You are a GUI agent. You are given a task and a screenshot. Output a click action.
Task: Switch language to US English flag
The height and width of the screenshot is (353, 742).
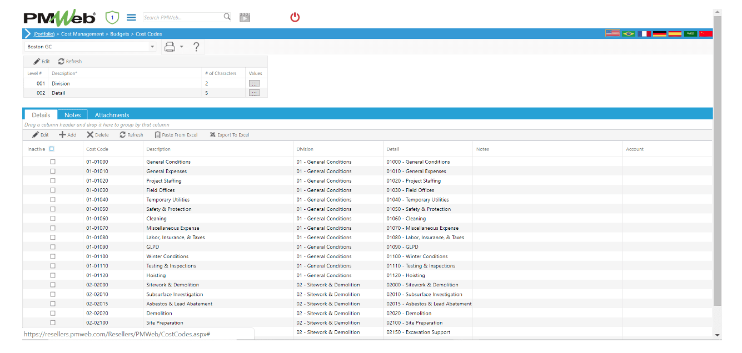[x=613, y=34]
